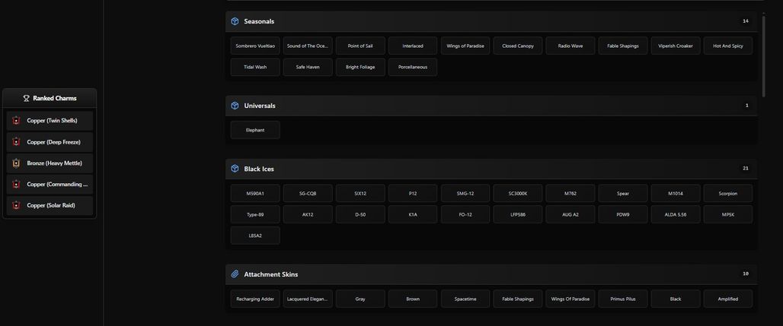The image size is (783, 326).
Task: Select the SG-CQB Black Ice
Action: coord(308,194)
